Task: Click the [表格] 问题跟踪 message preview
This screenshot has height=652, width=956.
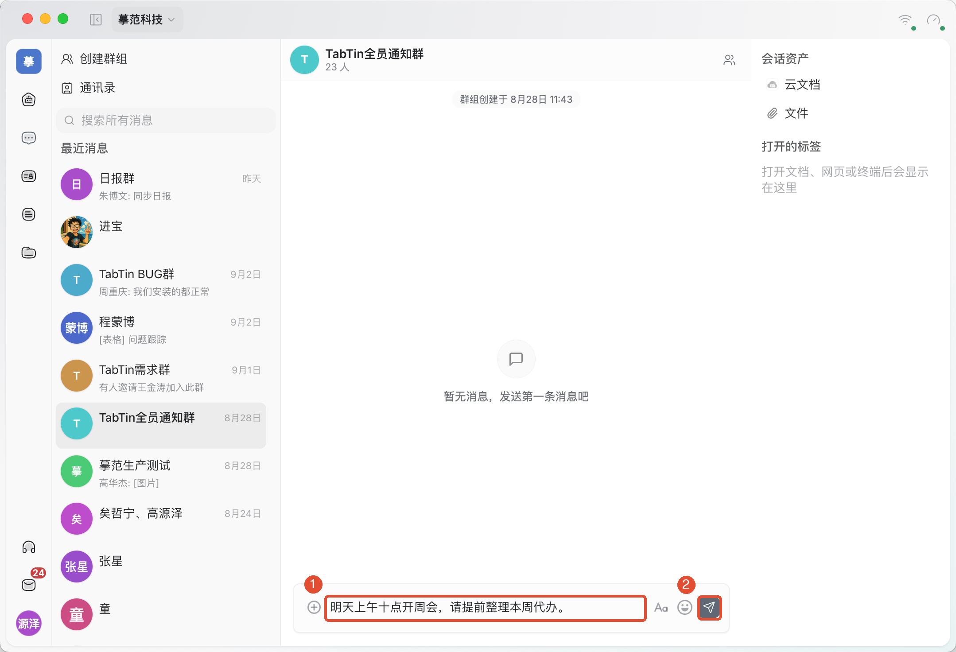Action: [133, 340]
